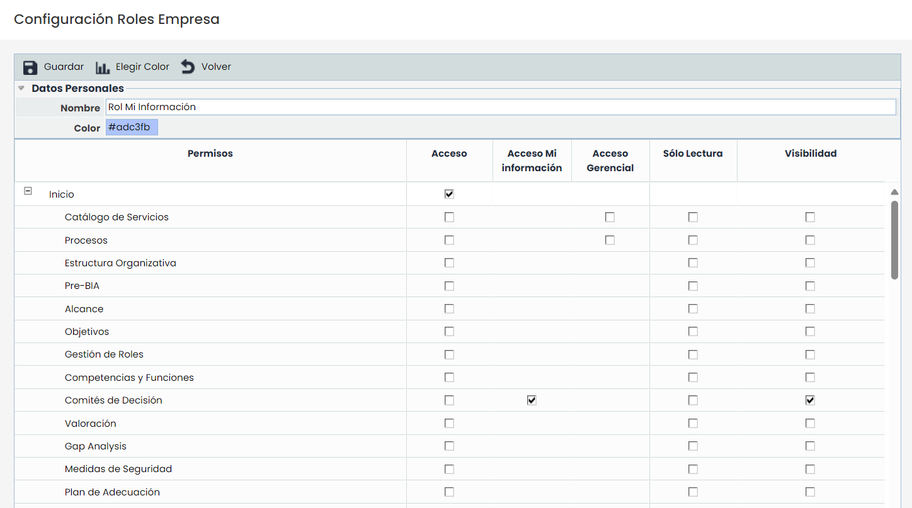Click the Volver back arrow icon
Viewport: 912px width, 508px height.
coord(188,67)
